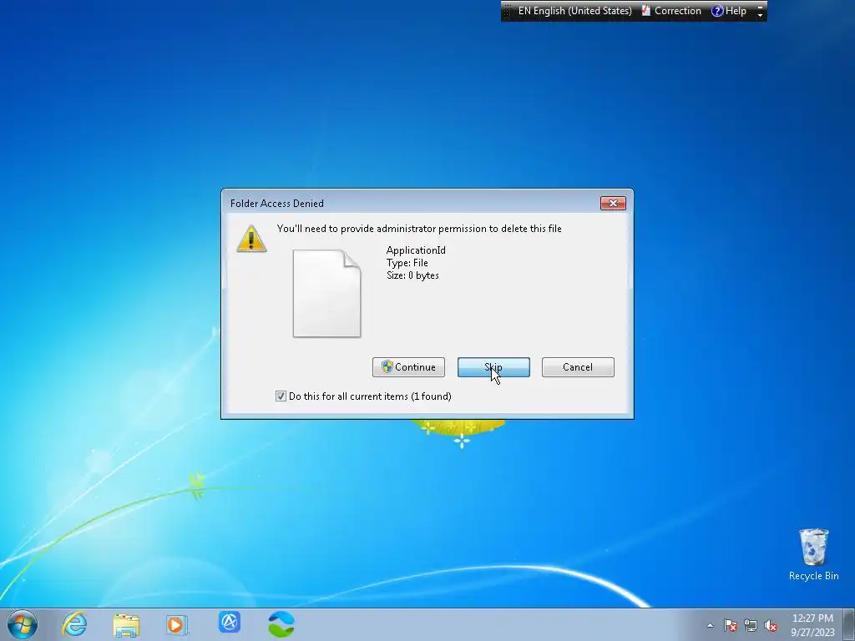The image size is (855, 641).
Task: Open the Windows Start menu orb
Action: [23, 624]
